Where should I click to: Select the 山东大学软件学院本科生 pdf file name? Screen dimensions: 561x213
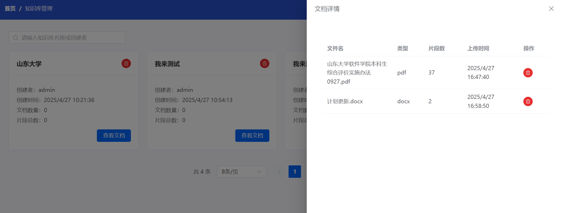click(357, 73)
